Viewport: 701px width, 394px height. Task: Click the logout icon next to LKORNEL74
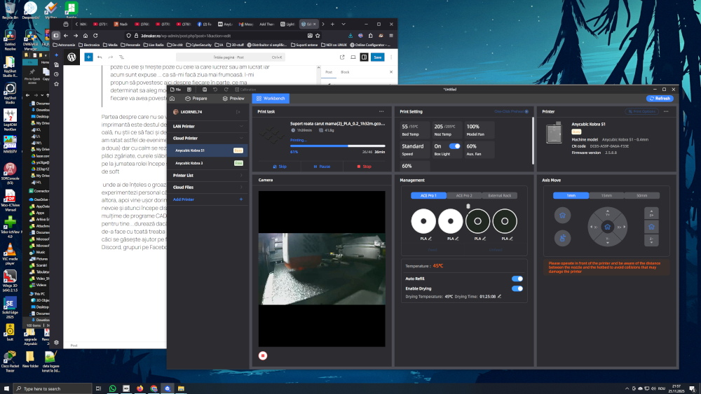(x=238, y=111)
